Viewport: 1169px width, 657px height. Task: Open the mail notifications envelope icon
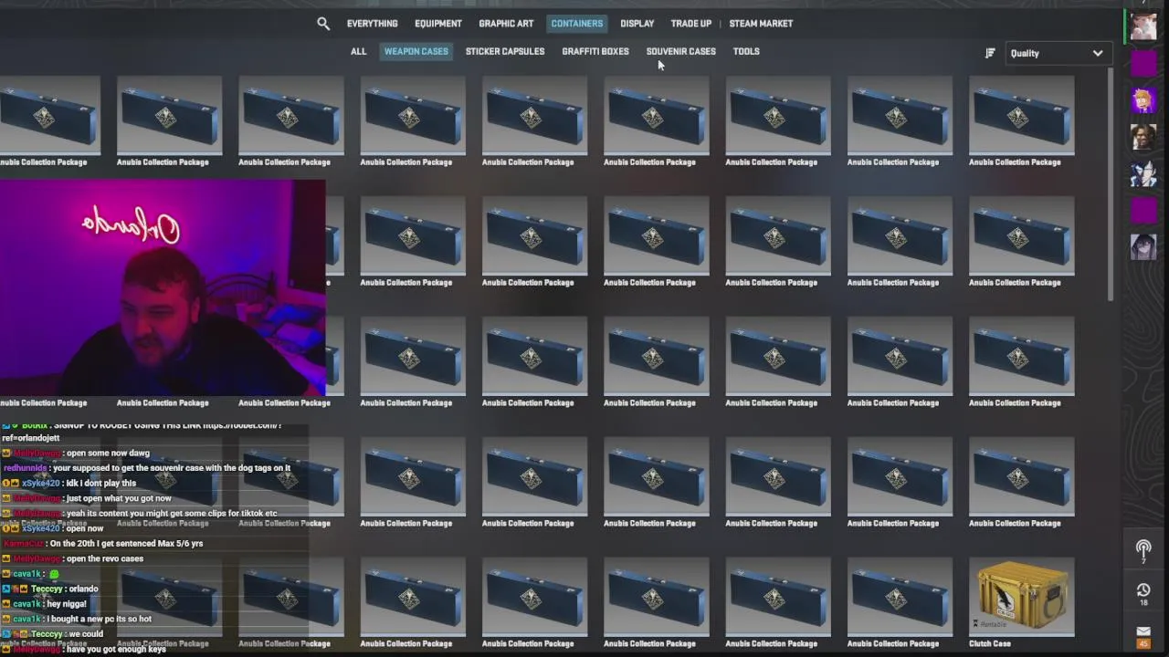point(1143,631)
